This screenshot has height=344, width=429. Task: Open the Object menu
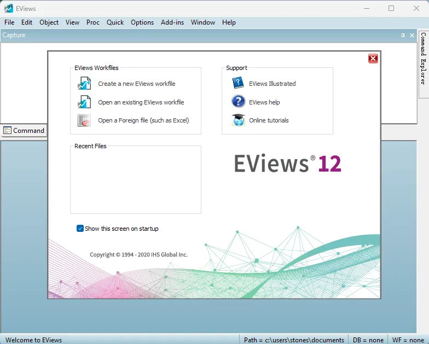click(x=49, y=22)
